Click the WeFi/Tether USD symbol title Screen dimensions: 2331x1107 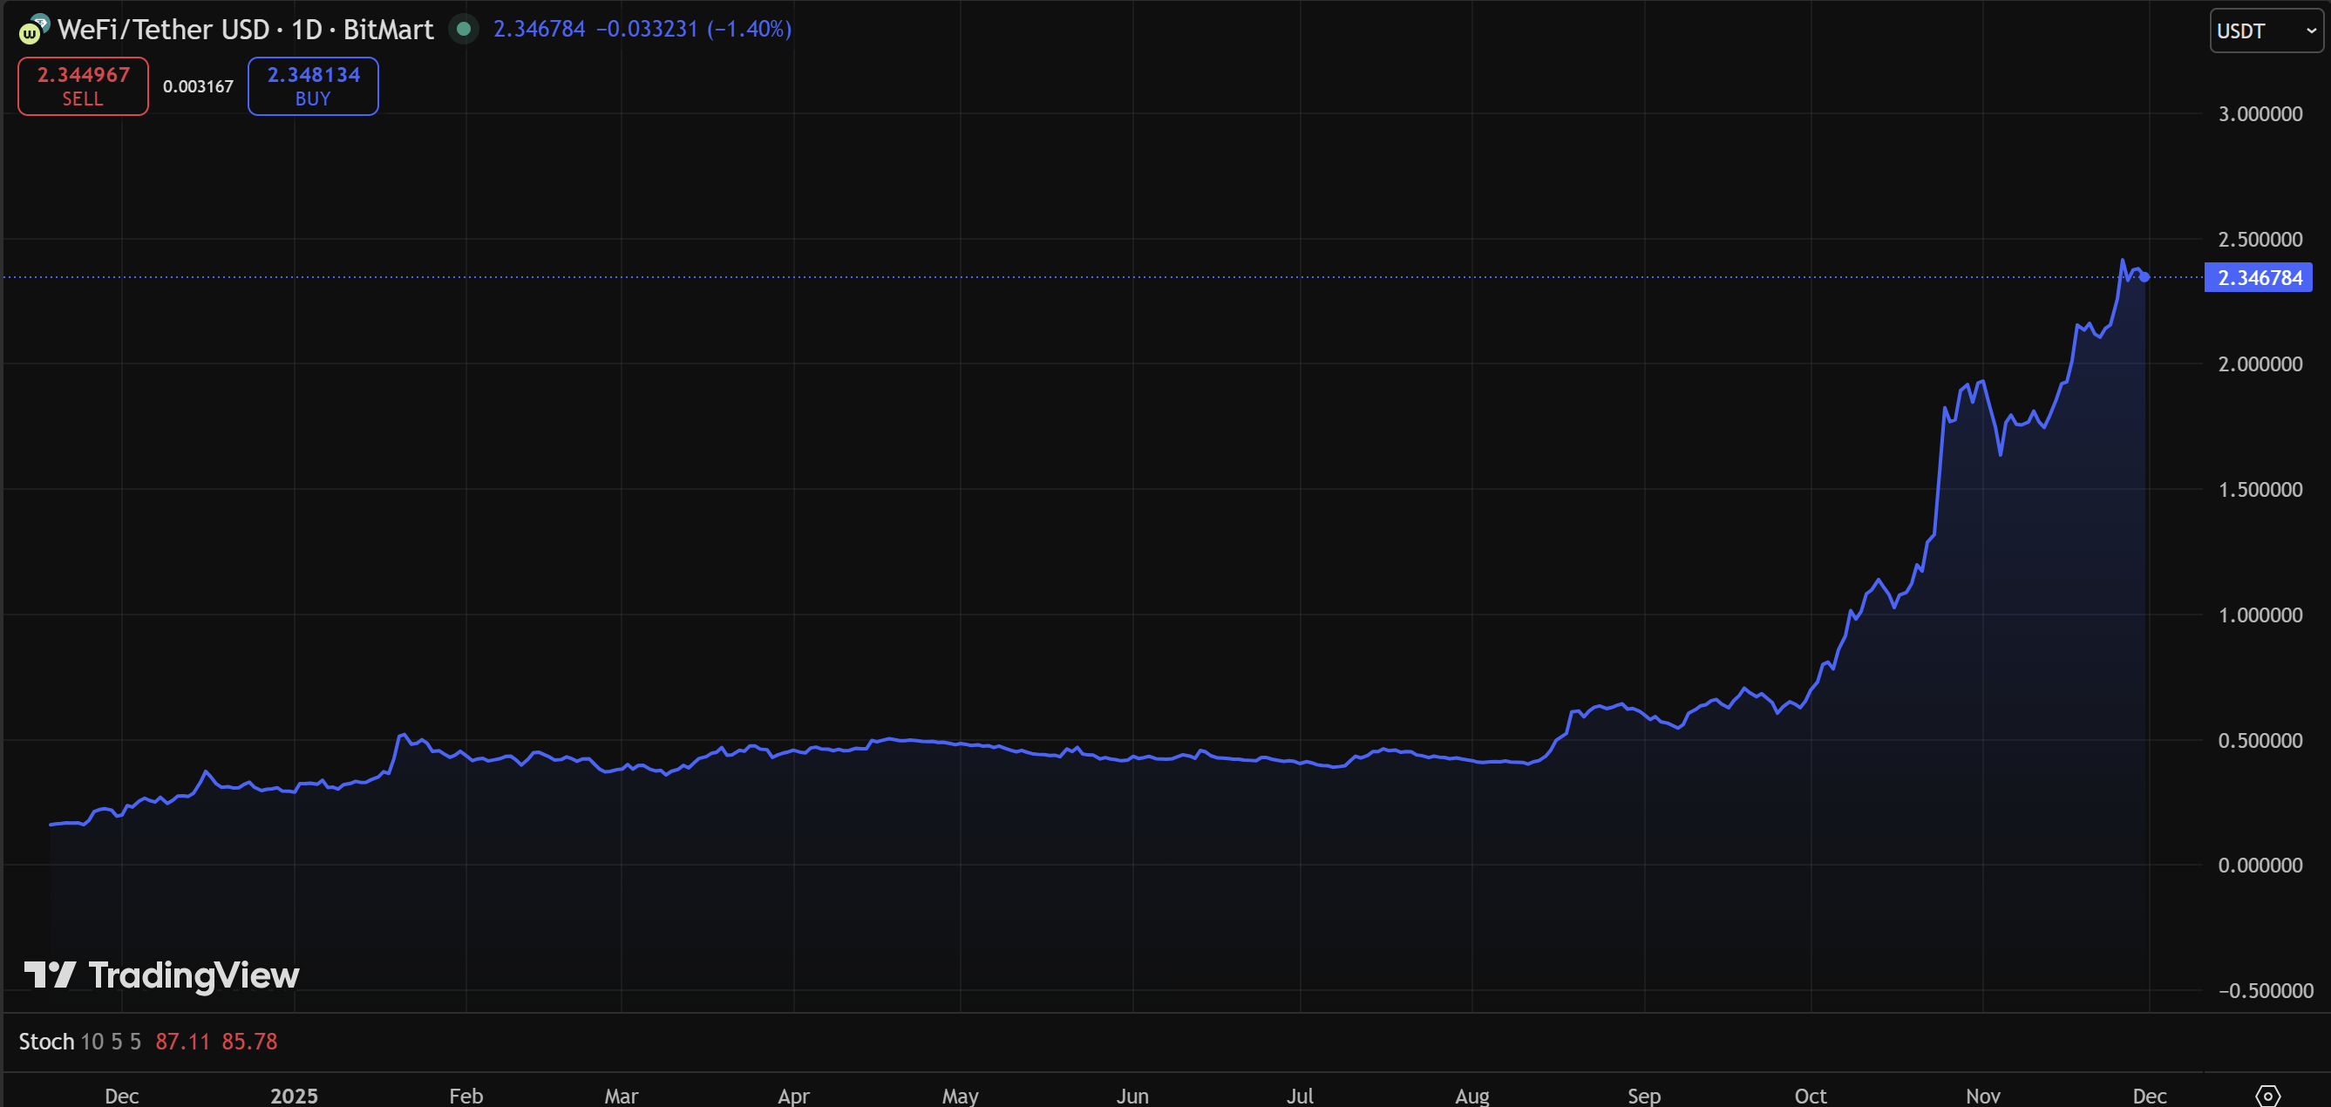(x=163, y=30)
